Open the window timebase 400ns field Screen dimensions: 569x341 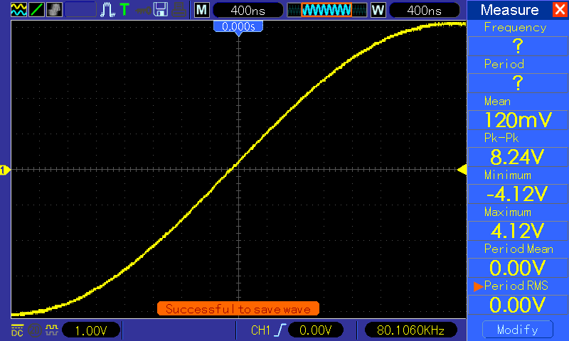tap(424, 10)
